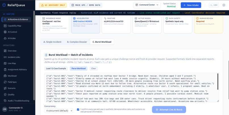Viewport: 229px width, 115px height.
Task: Click the vLLM 0.23.0+rocm723 runtime text
Action: click(114, 21)
